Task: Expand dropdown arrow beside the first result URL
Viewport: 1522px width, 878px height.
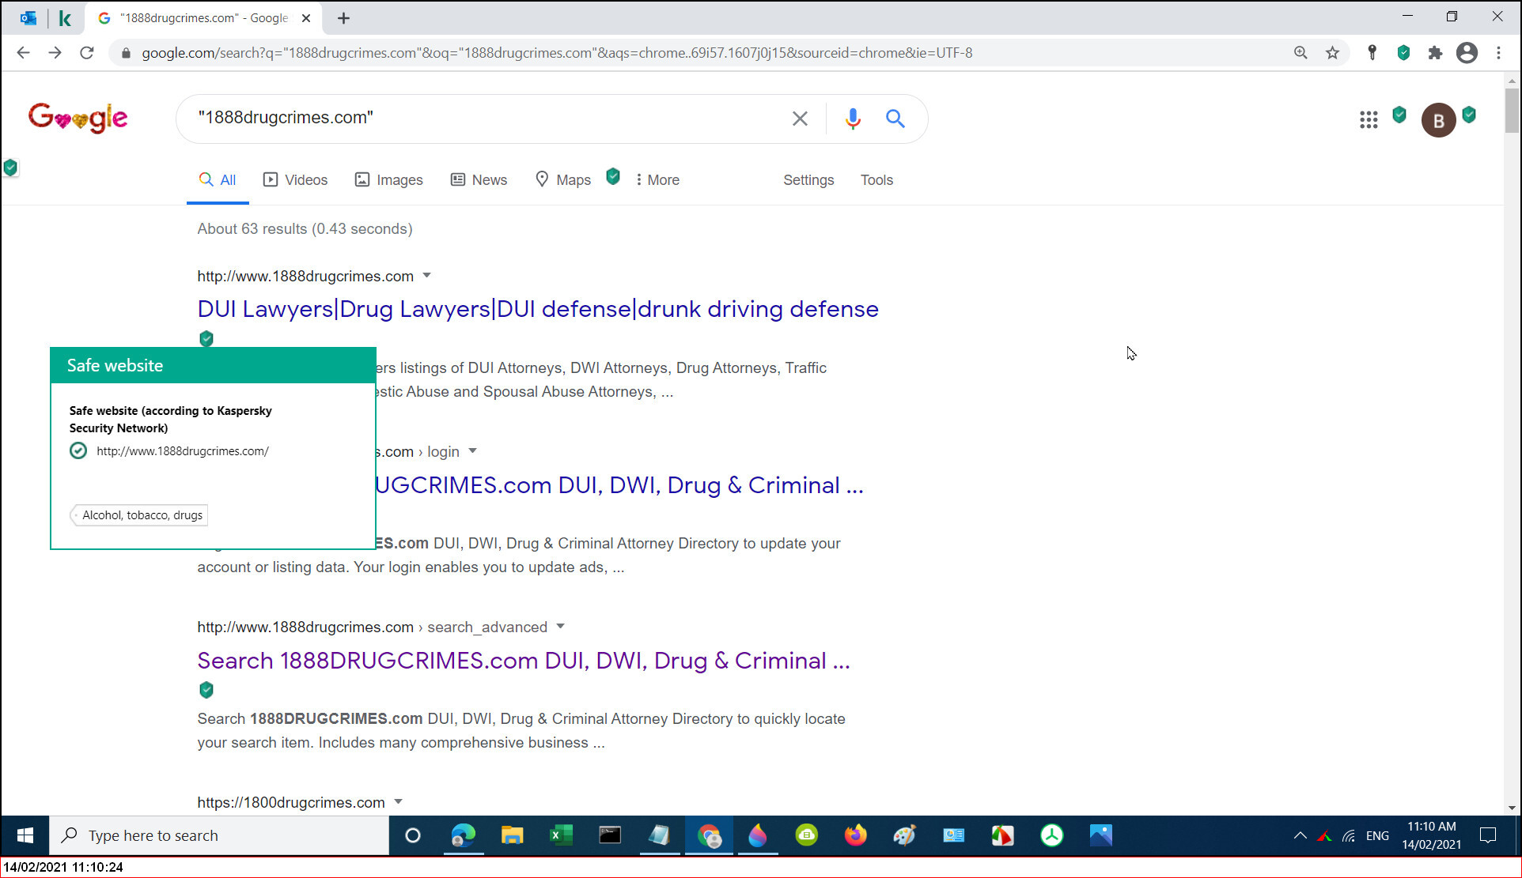Action: coord(427,276)
